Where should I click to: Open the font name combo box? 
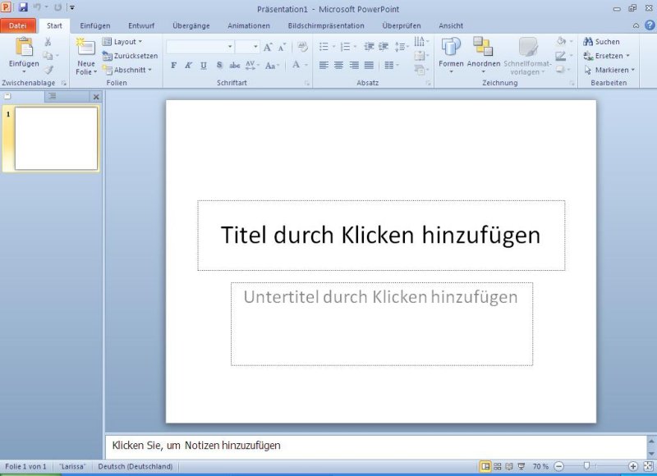200,47
